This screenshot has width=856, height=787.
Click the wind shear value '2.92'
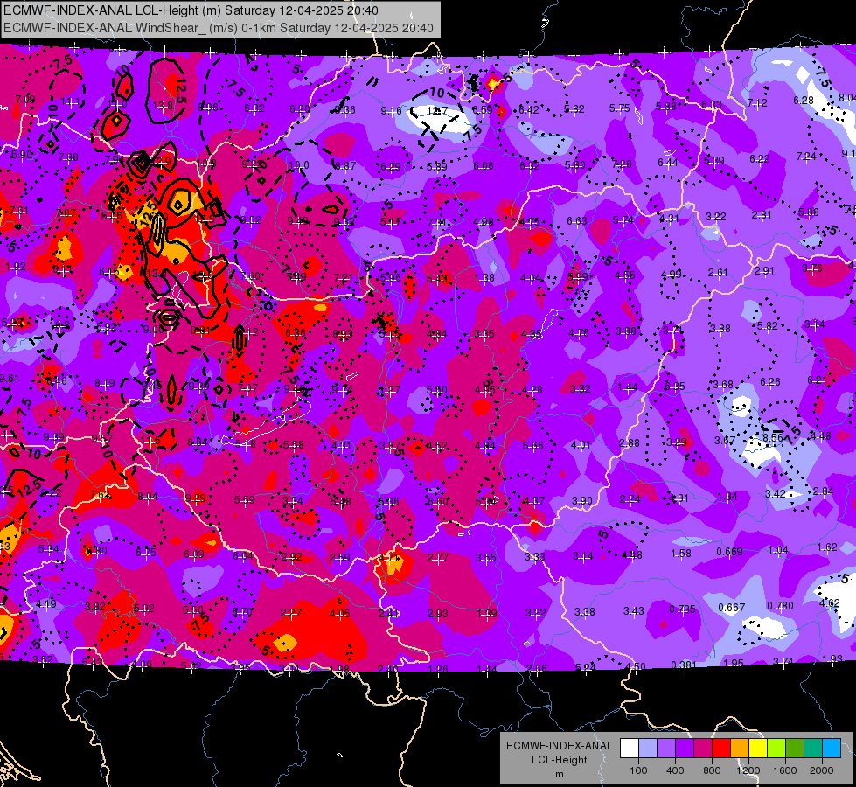click(291, 557)
